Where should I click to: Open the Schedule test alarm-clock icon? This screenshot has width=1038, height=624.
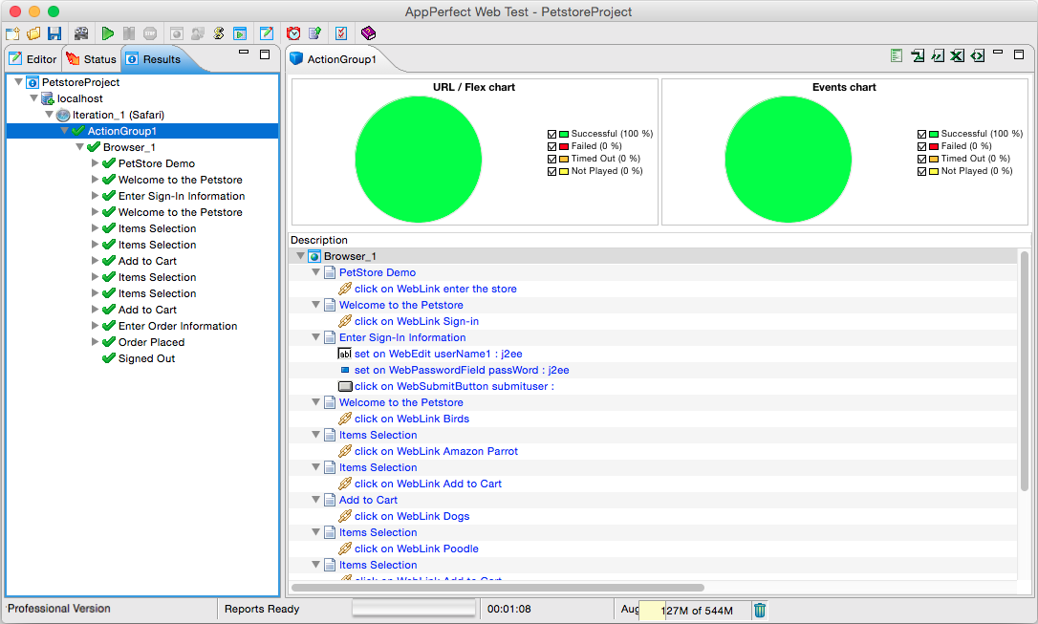293,32
